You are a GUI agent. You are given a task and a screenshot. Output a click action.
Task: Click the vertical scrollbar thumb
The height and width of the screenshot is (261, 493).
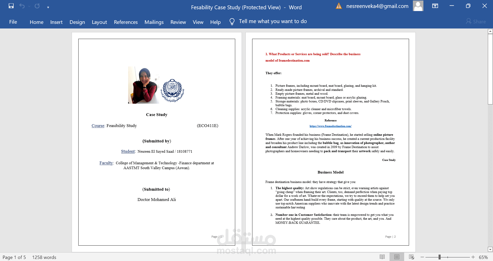pyautogui.click(x=490, y=69)
